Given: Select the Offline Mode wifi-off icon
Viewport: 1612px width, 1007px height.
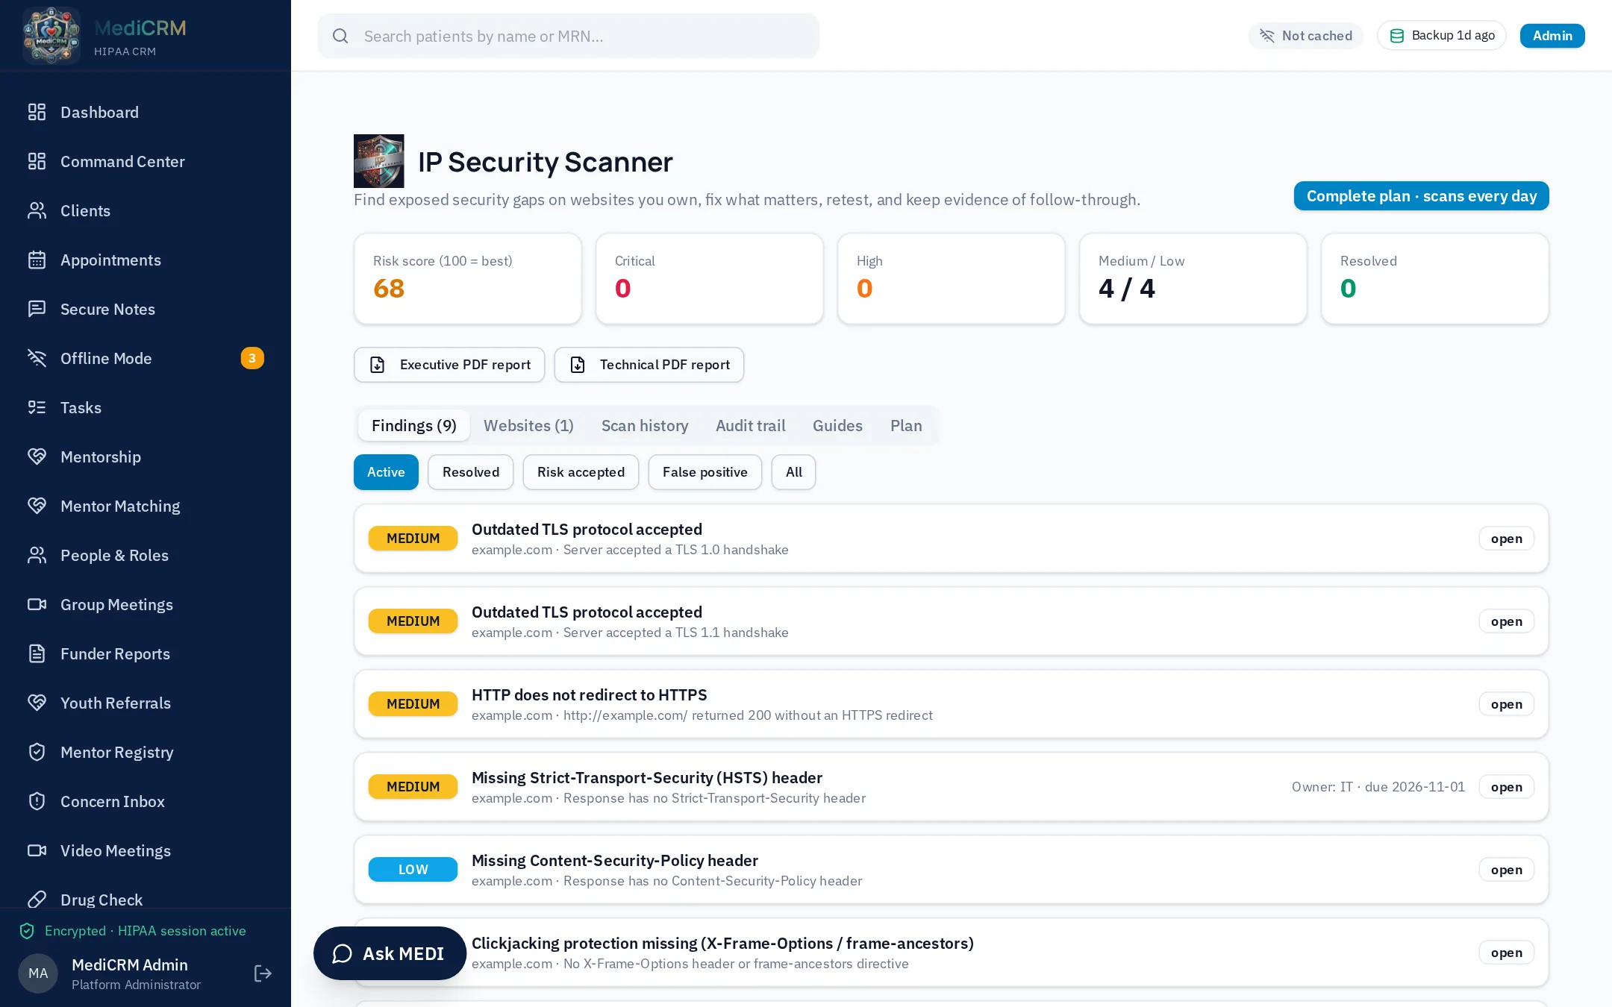Looking at the screenshot, I should pyautogui.click(x=37, y=358).
